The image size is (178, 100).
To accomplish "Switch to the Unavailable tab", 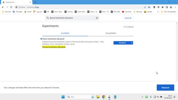I will [111, 33].
